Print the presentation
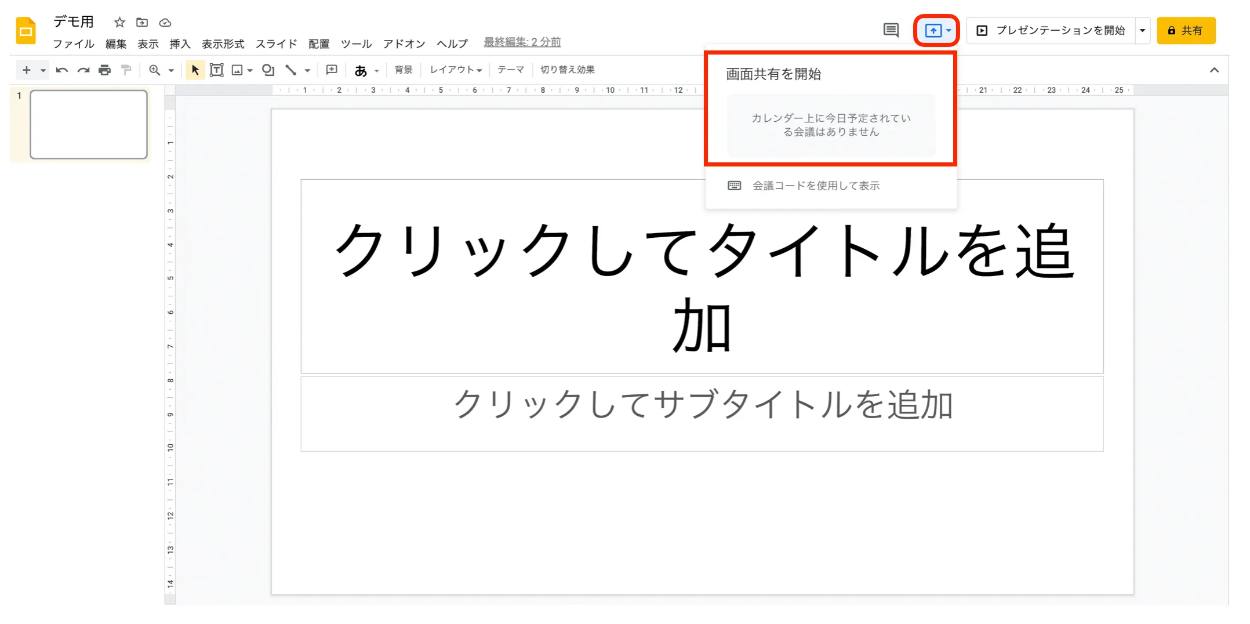Image resolution: width=1250 pixels, height=624 pixels. (x=104, y=70)
